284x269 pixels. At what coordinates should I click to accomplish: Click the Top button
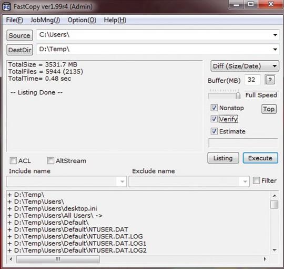(x=269, y=109)
